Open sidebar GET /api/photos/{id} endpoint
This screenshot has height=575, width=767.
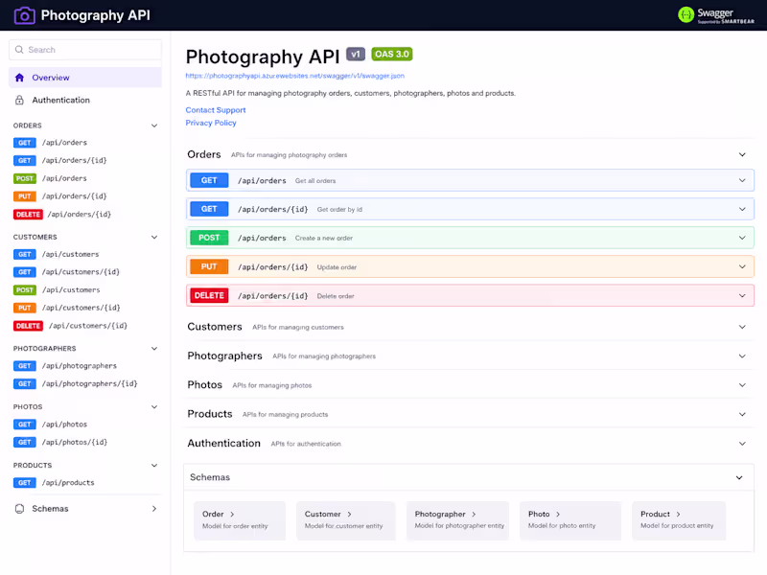(60, 442)
